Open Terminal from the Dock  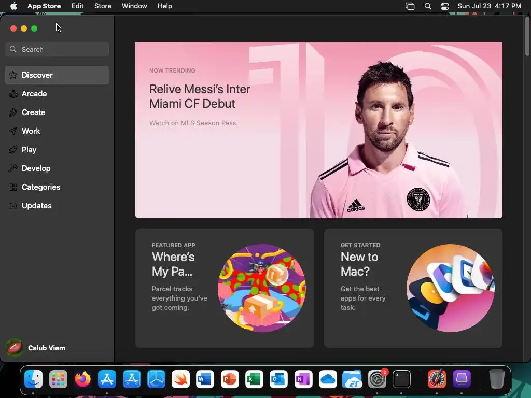coord(401,379)
